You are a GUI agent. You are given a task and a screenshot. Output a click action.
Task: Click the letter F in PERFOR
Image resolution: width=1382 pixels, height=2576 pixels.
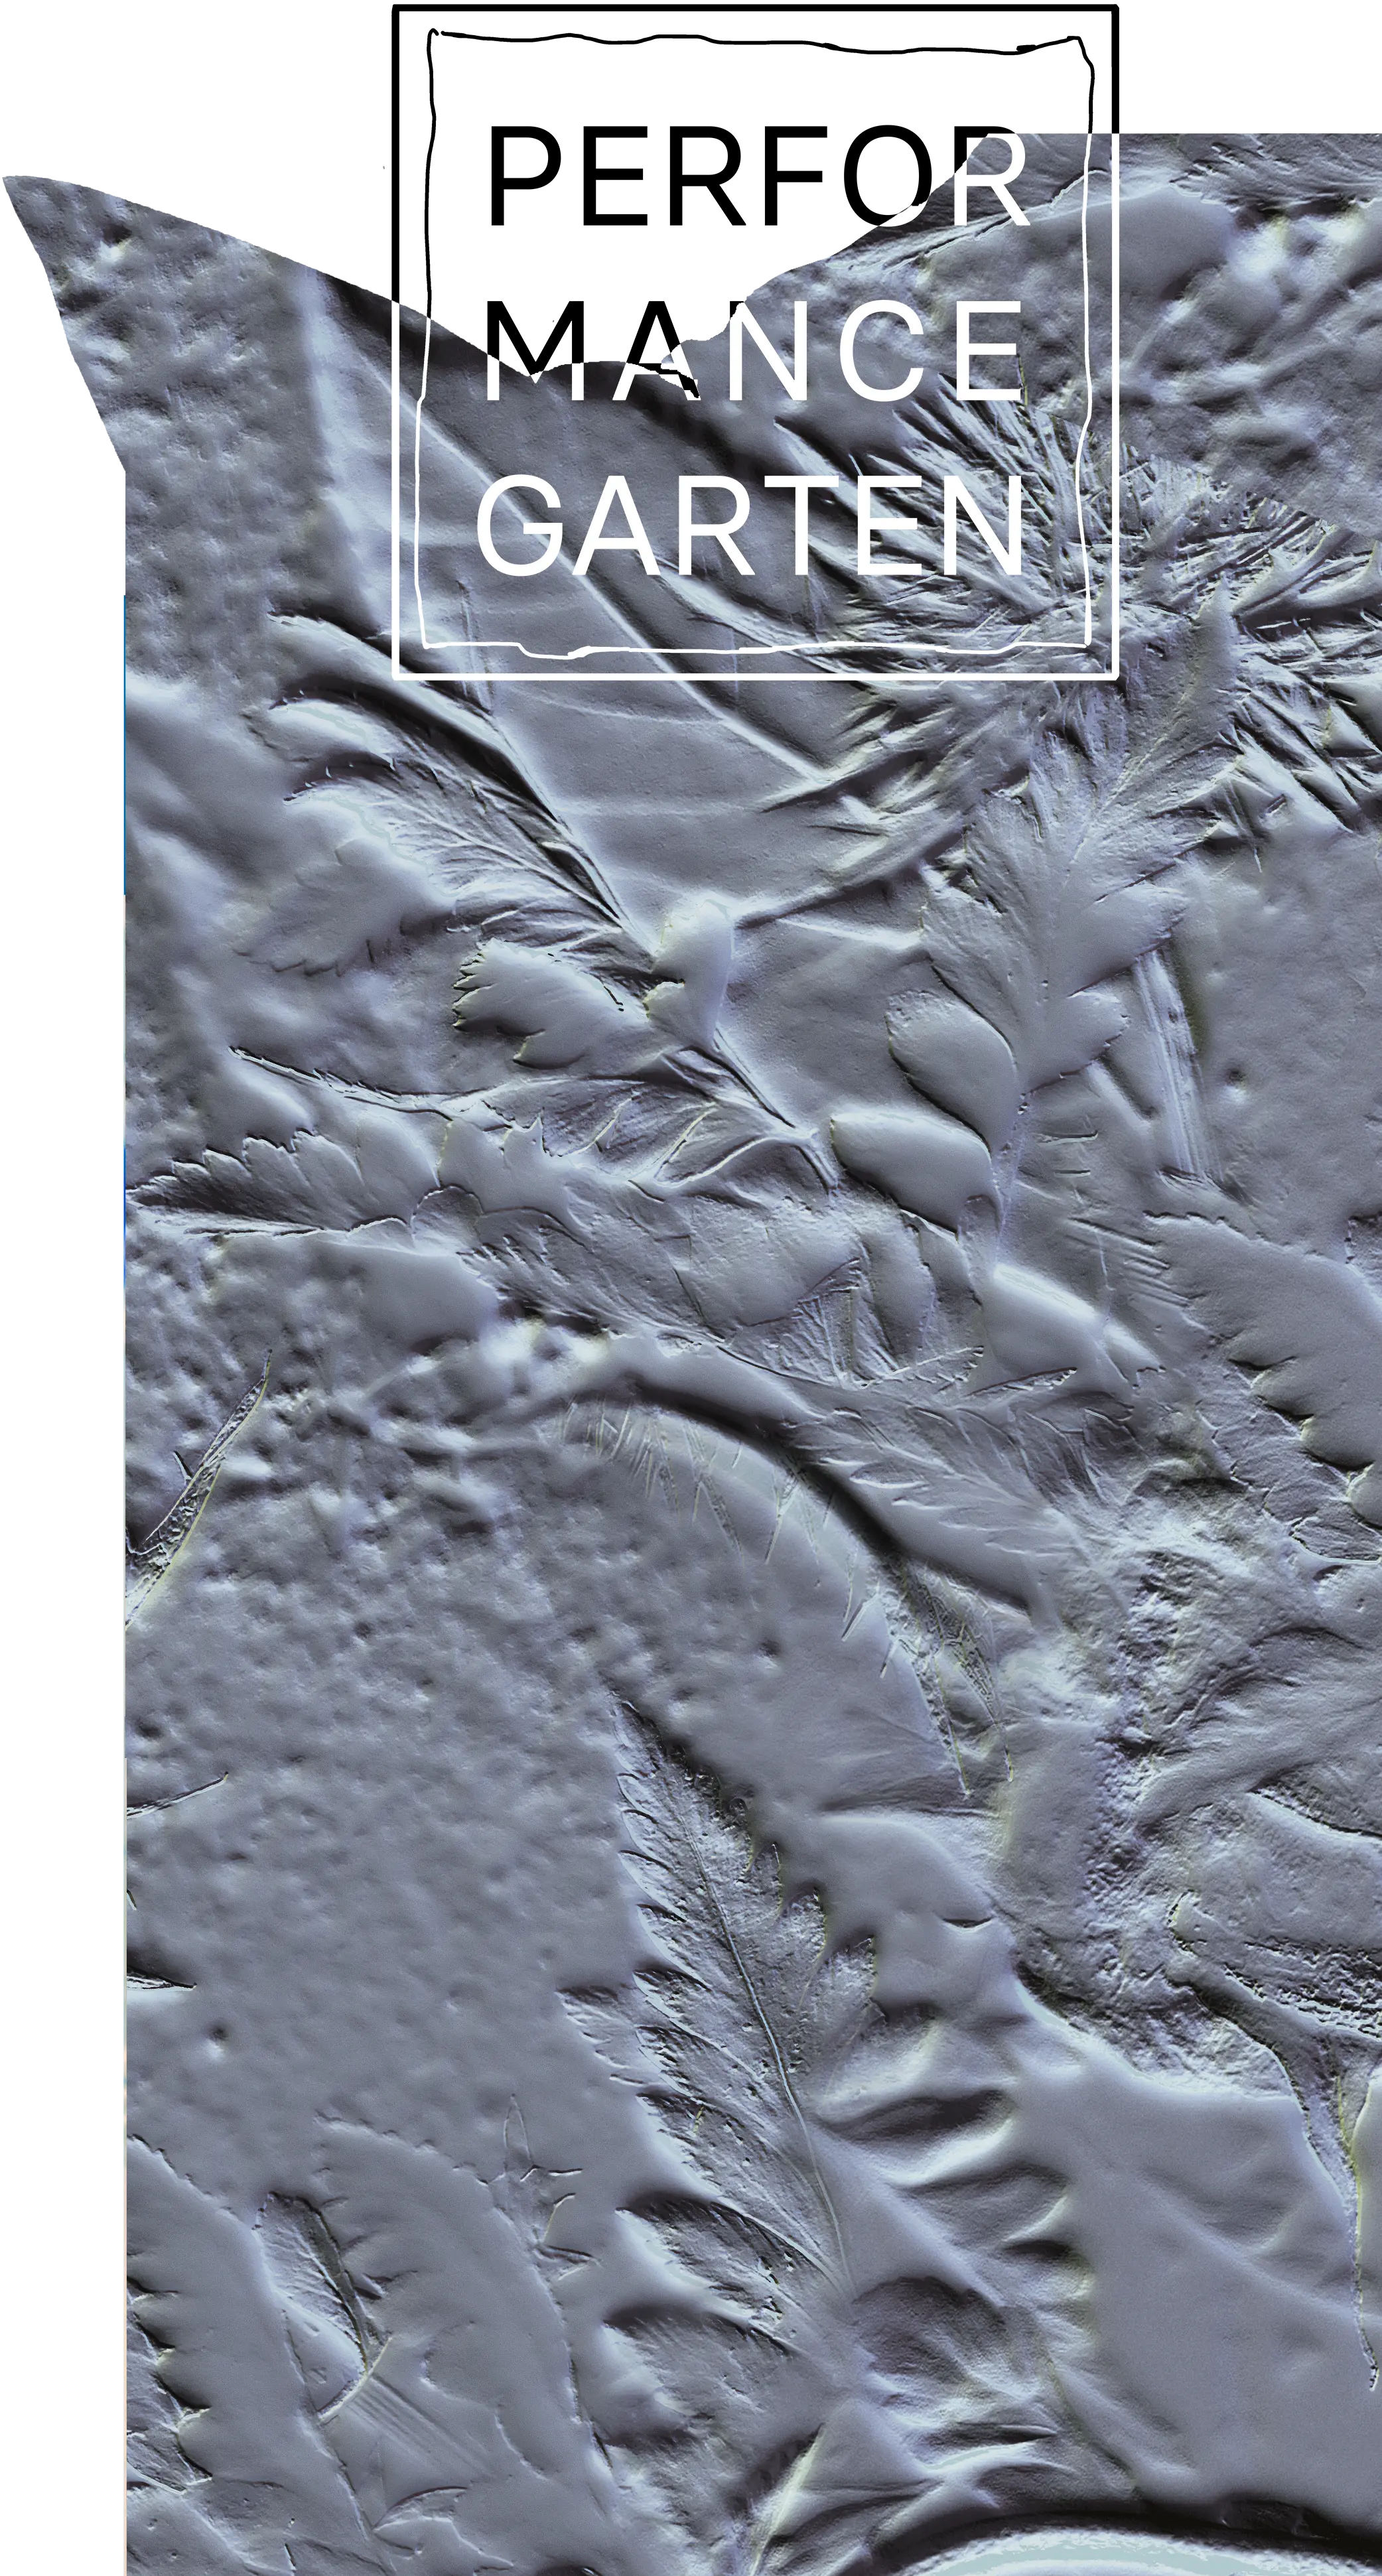pyautogui.click(x=797, y=177)
